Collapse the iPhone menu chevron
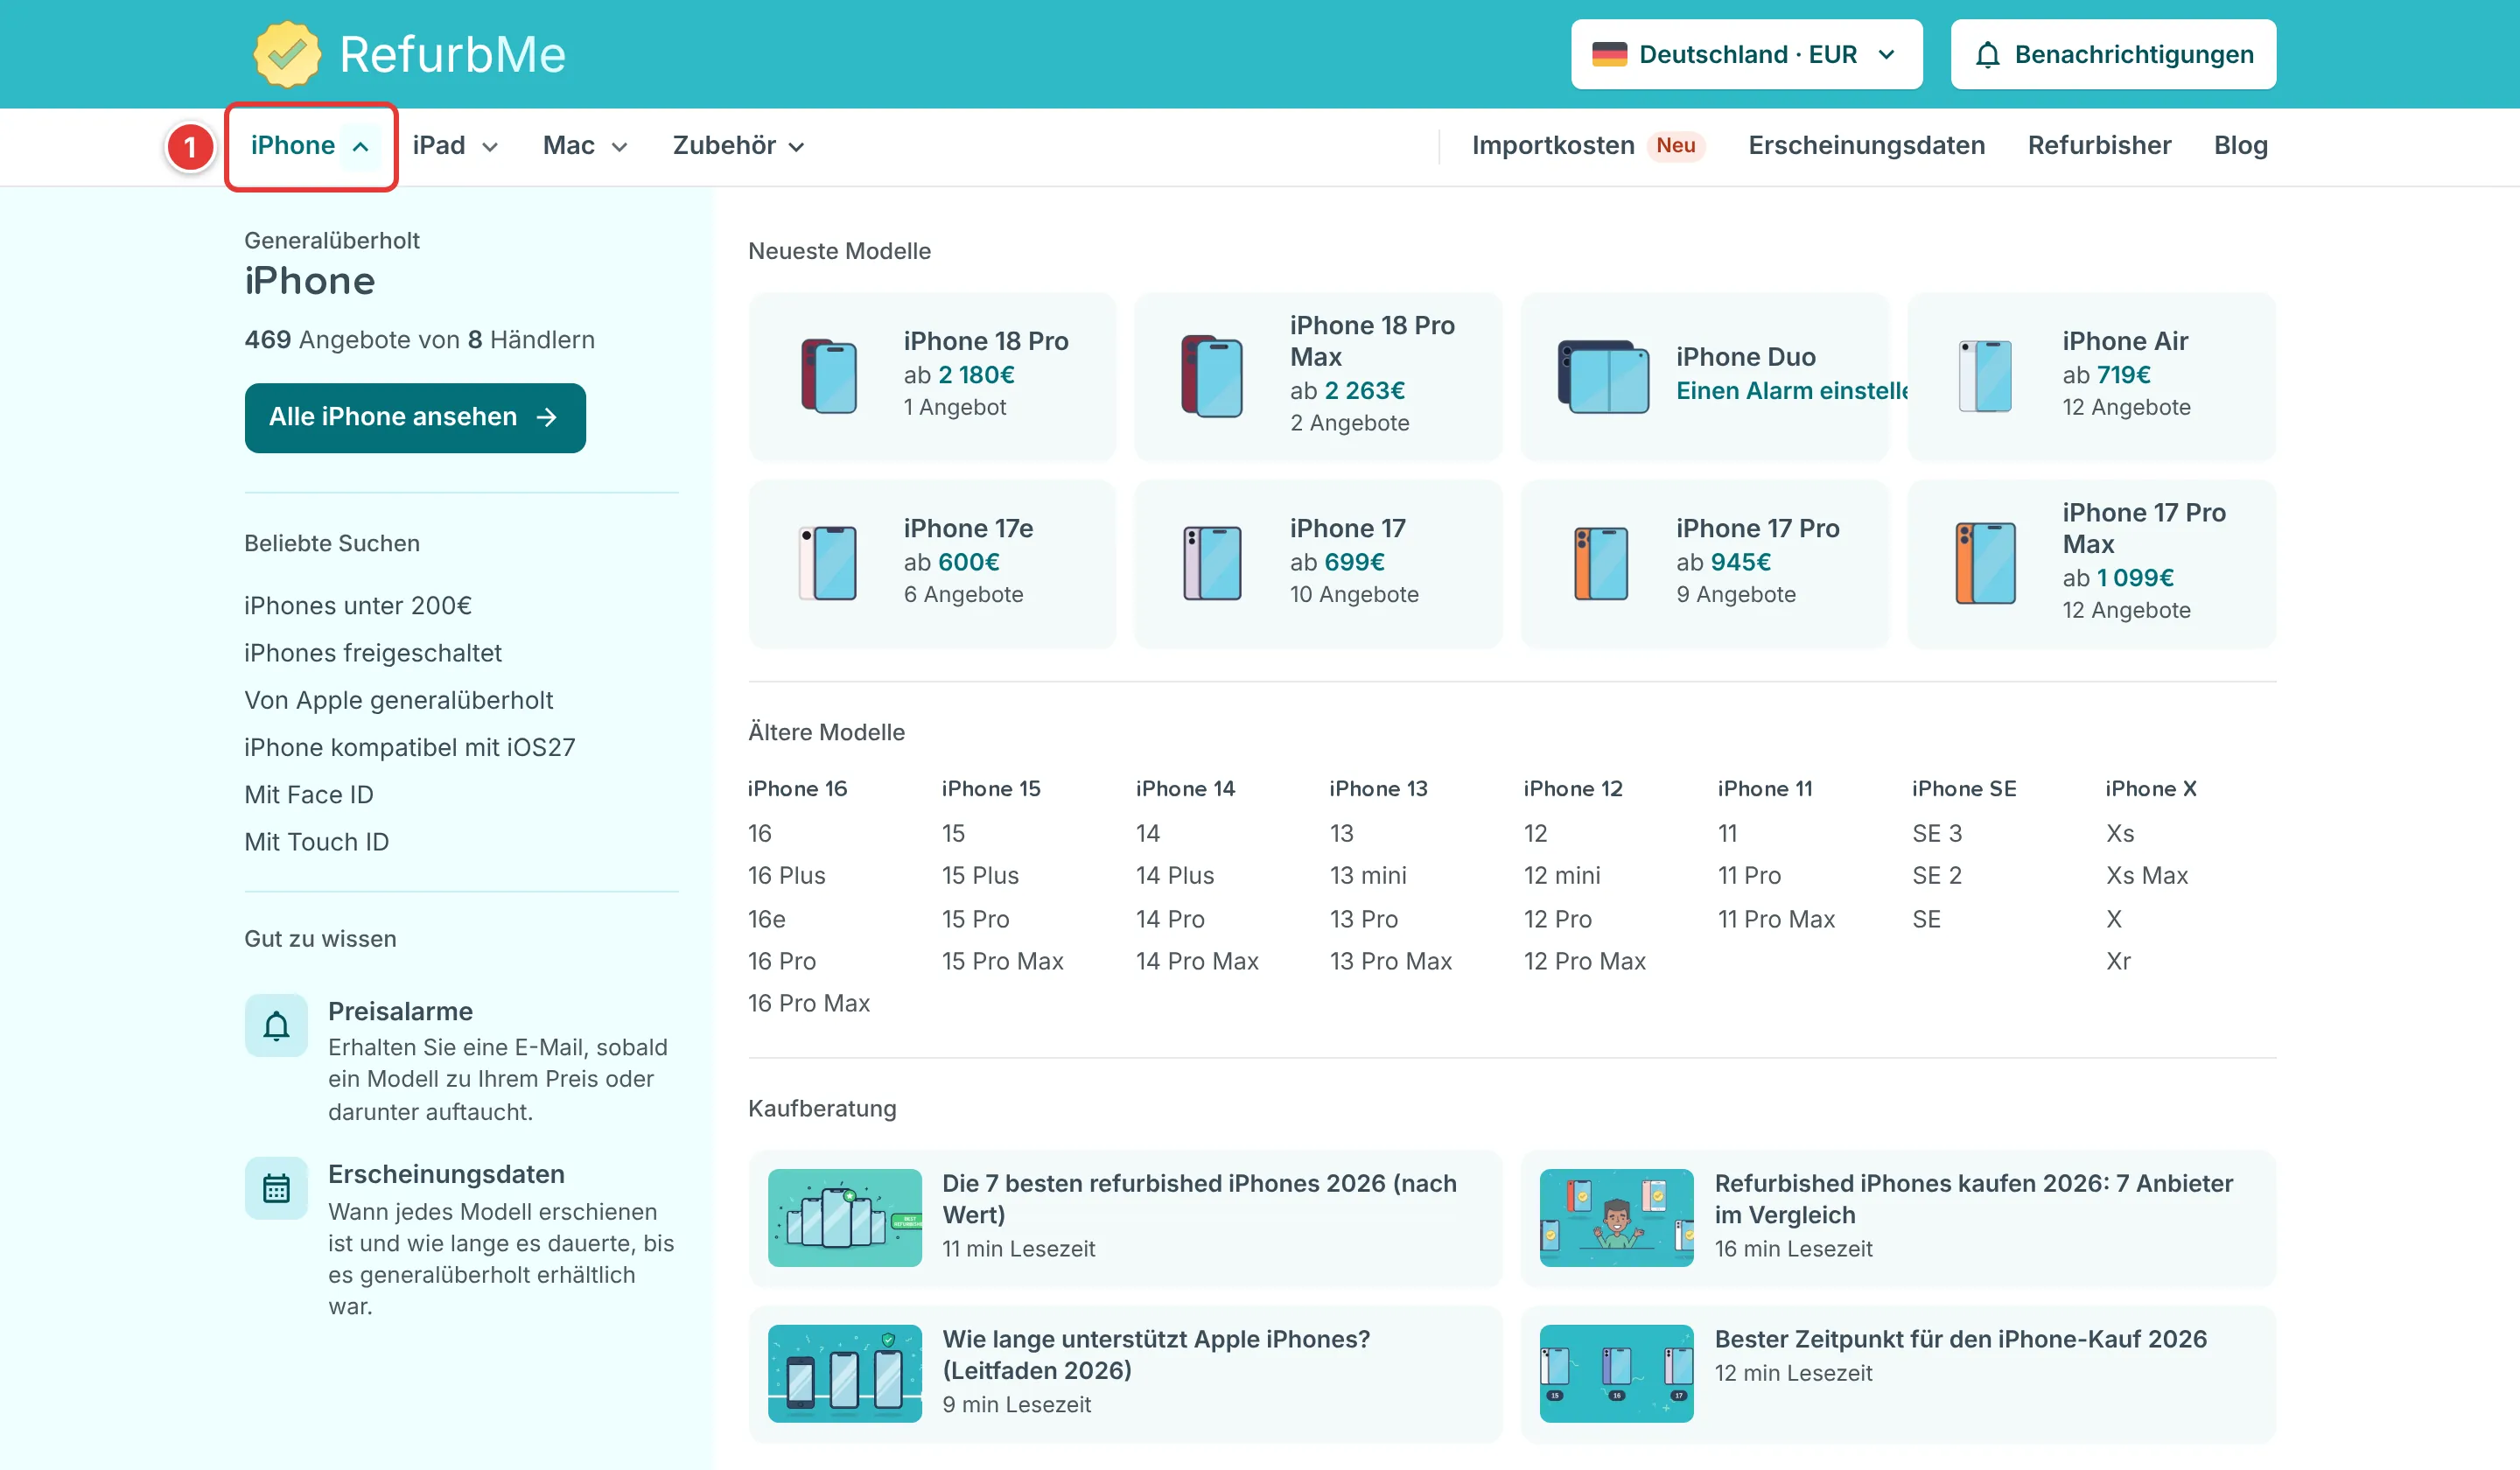This screenshot has height=1470, width=2520. [x=360, y=147]
